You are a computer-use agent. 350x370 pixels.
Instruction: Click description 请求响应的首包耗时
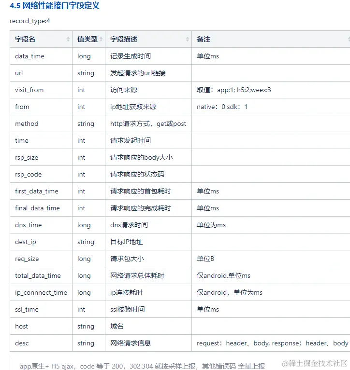141,191
